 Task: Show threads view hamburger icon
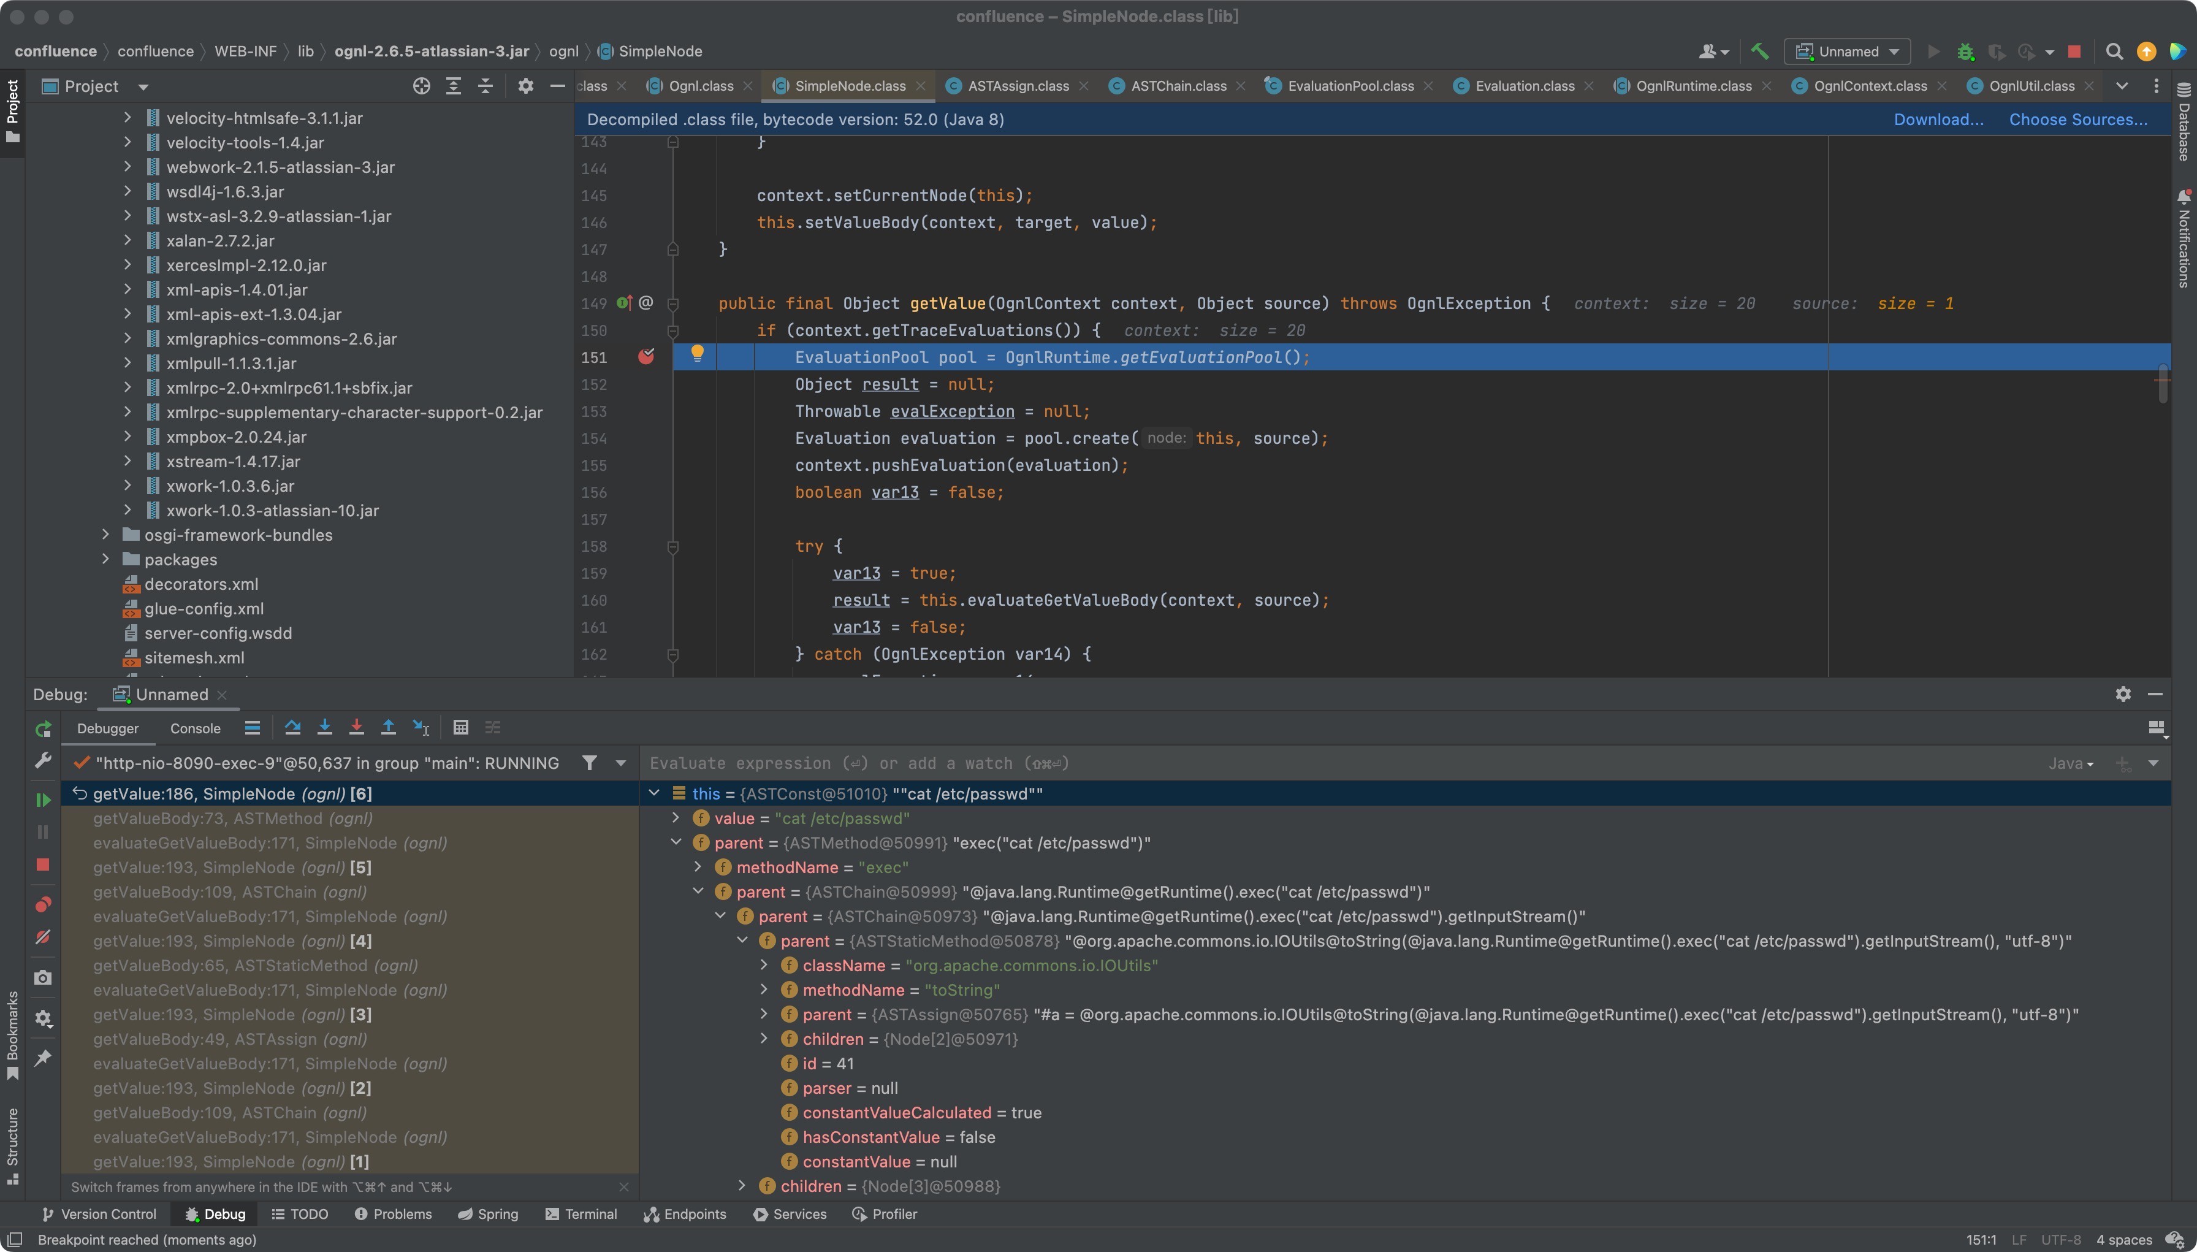pos(252,727)
